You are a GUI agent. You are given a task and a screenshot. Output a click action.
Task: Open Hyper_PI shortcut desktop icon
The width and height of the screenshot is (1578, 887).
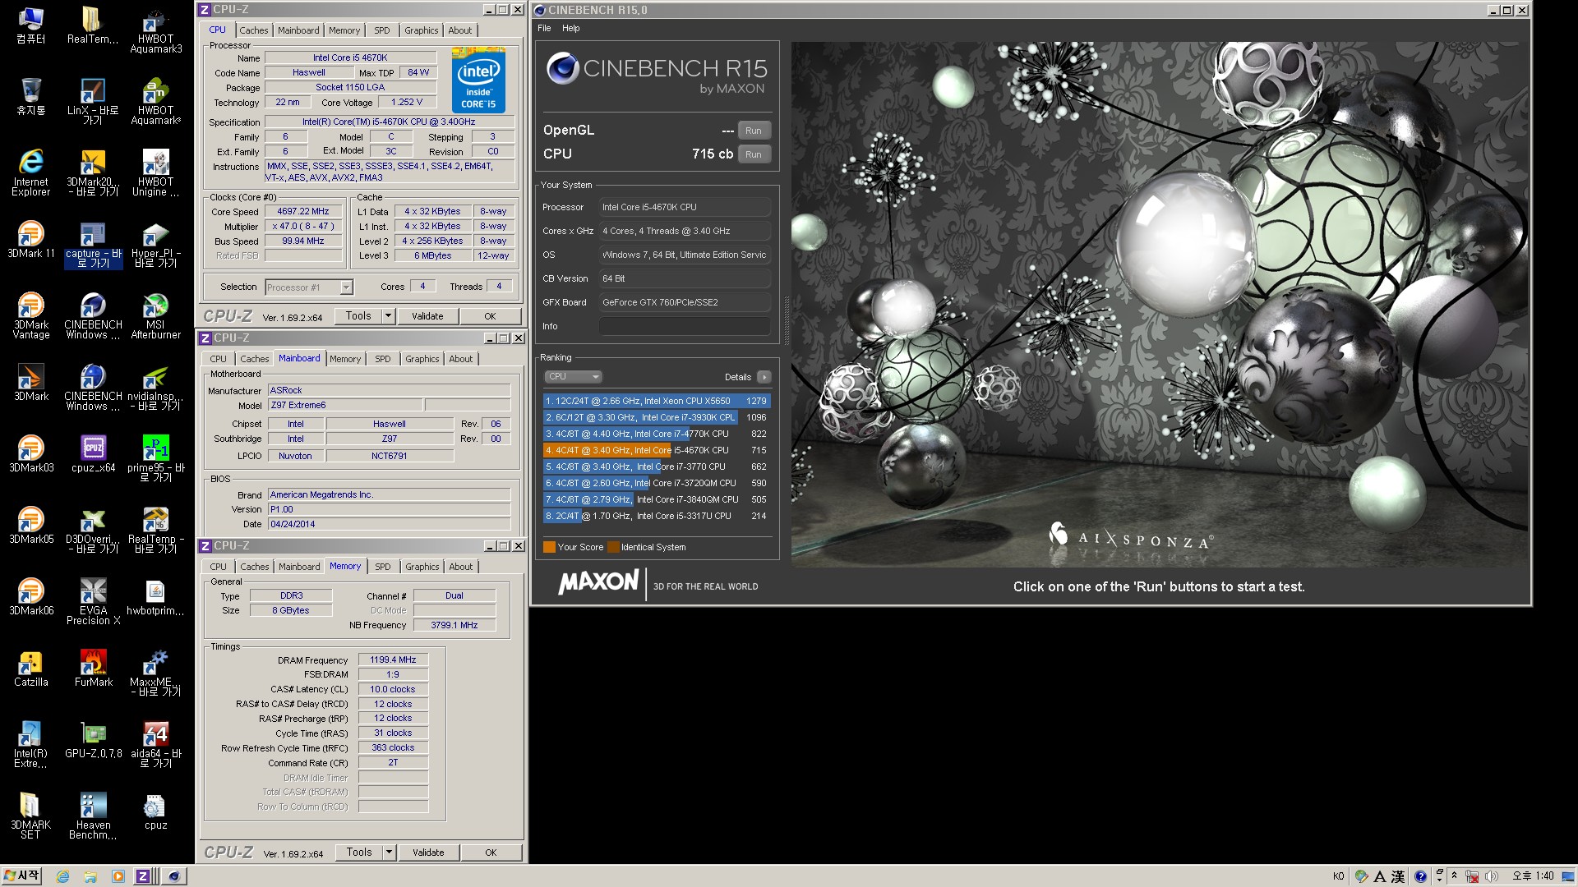click(x=155, y=245)
